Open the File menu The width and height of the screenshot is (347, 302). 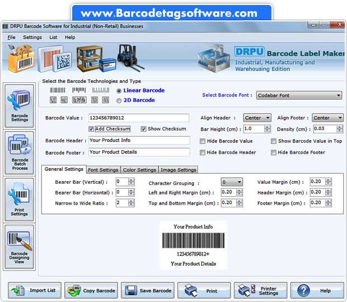[12, 38]
